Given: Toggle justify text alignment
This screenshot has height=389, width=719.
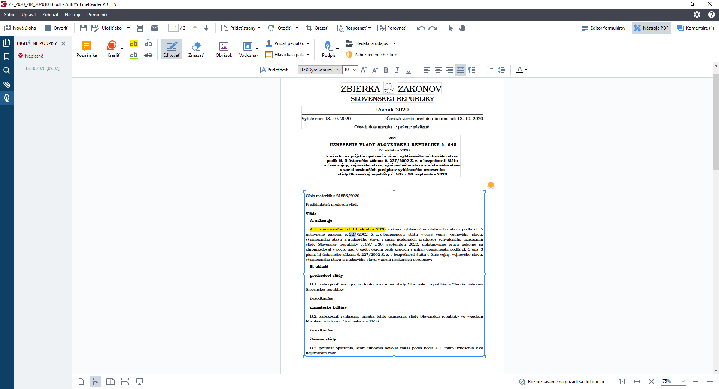Looking at the screenshot, I should (460, 70).
